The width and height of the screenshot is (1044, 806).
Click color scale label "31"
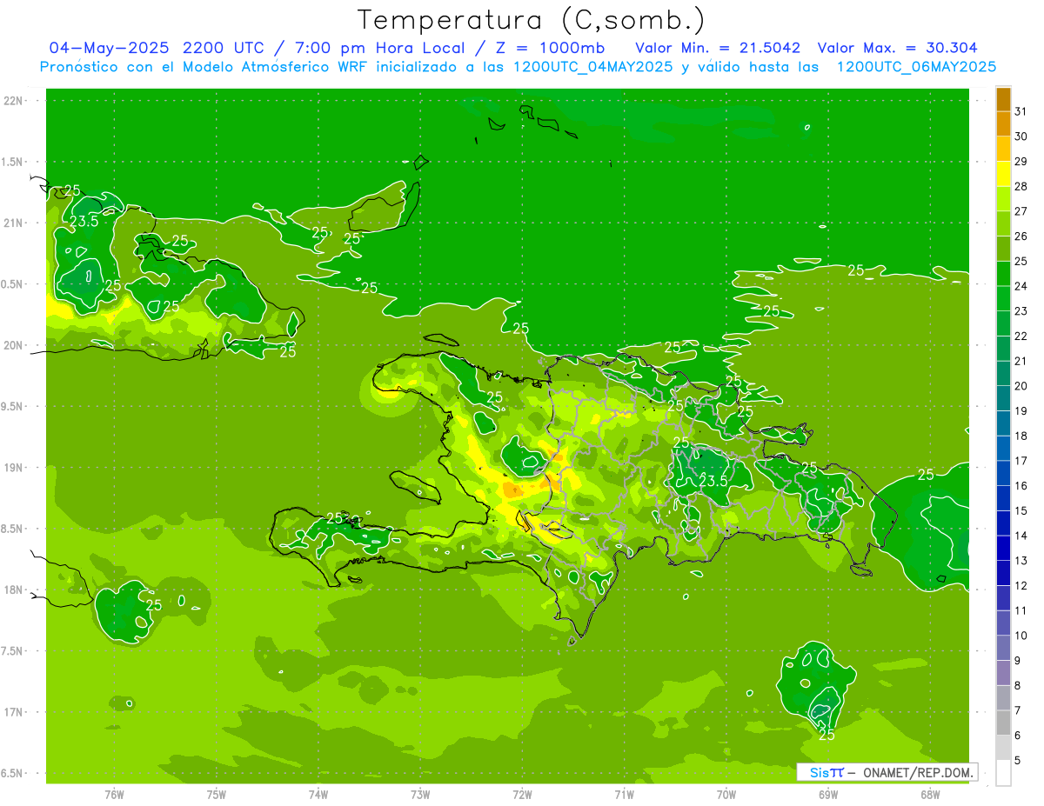coord(1021,111)
